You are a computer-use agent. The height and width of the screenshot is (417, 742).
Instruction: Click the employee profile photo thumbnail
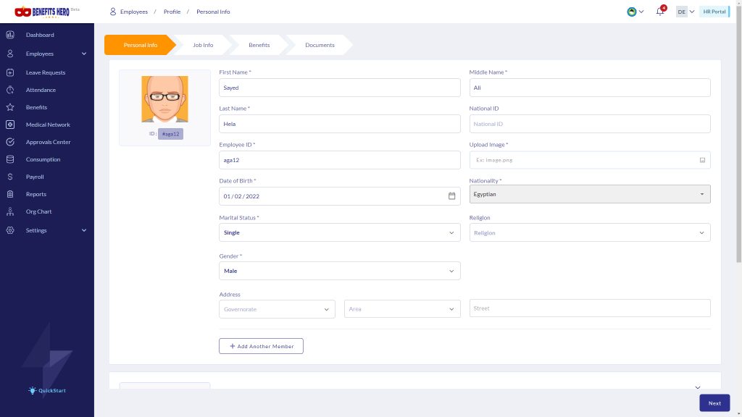click(164, 99)
